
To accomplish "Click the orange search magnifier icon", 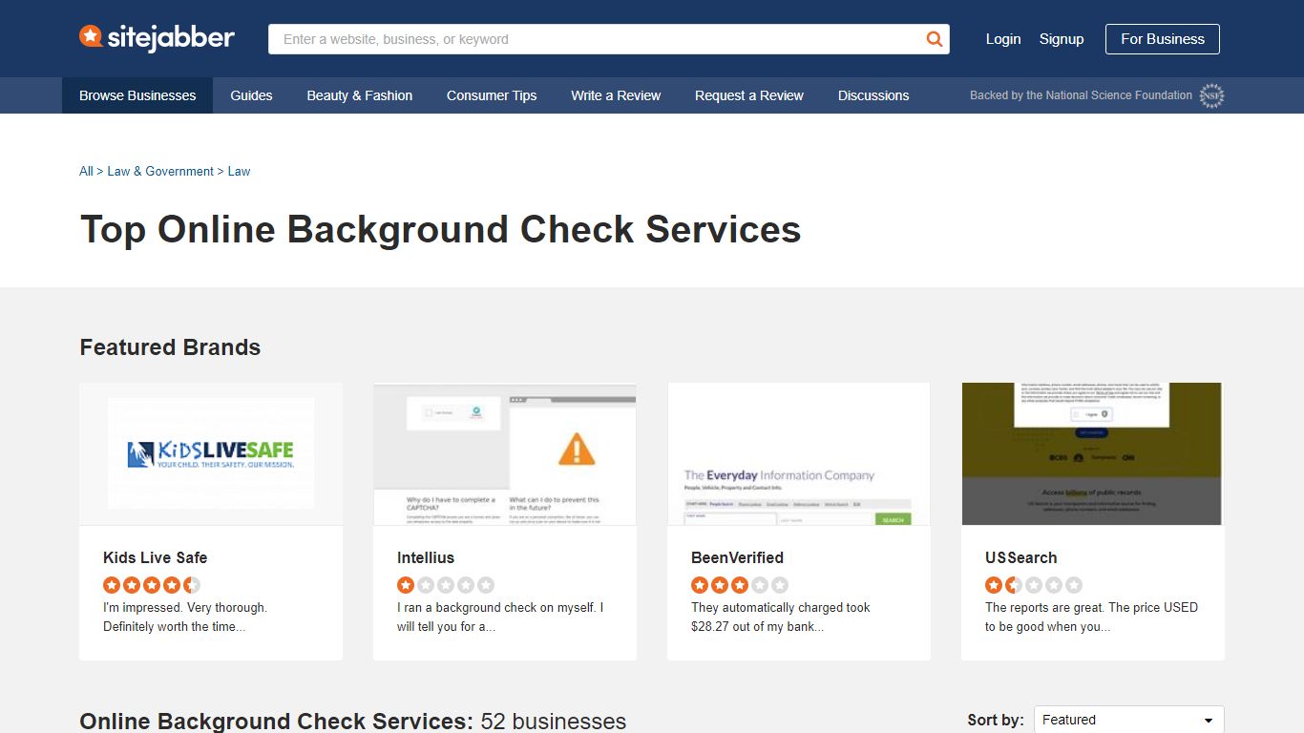I will (x=935, y=39).
